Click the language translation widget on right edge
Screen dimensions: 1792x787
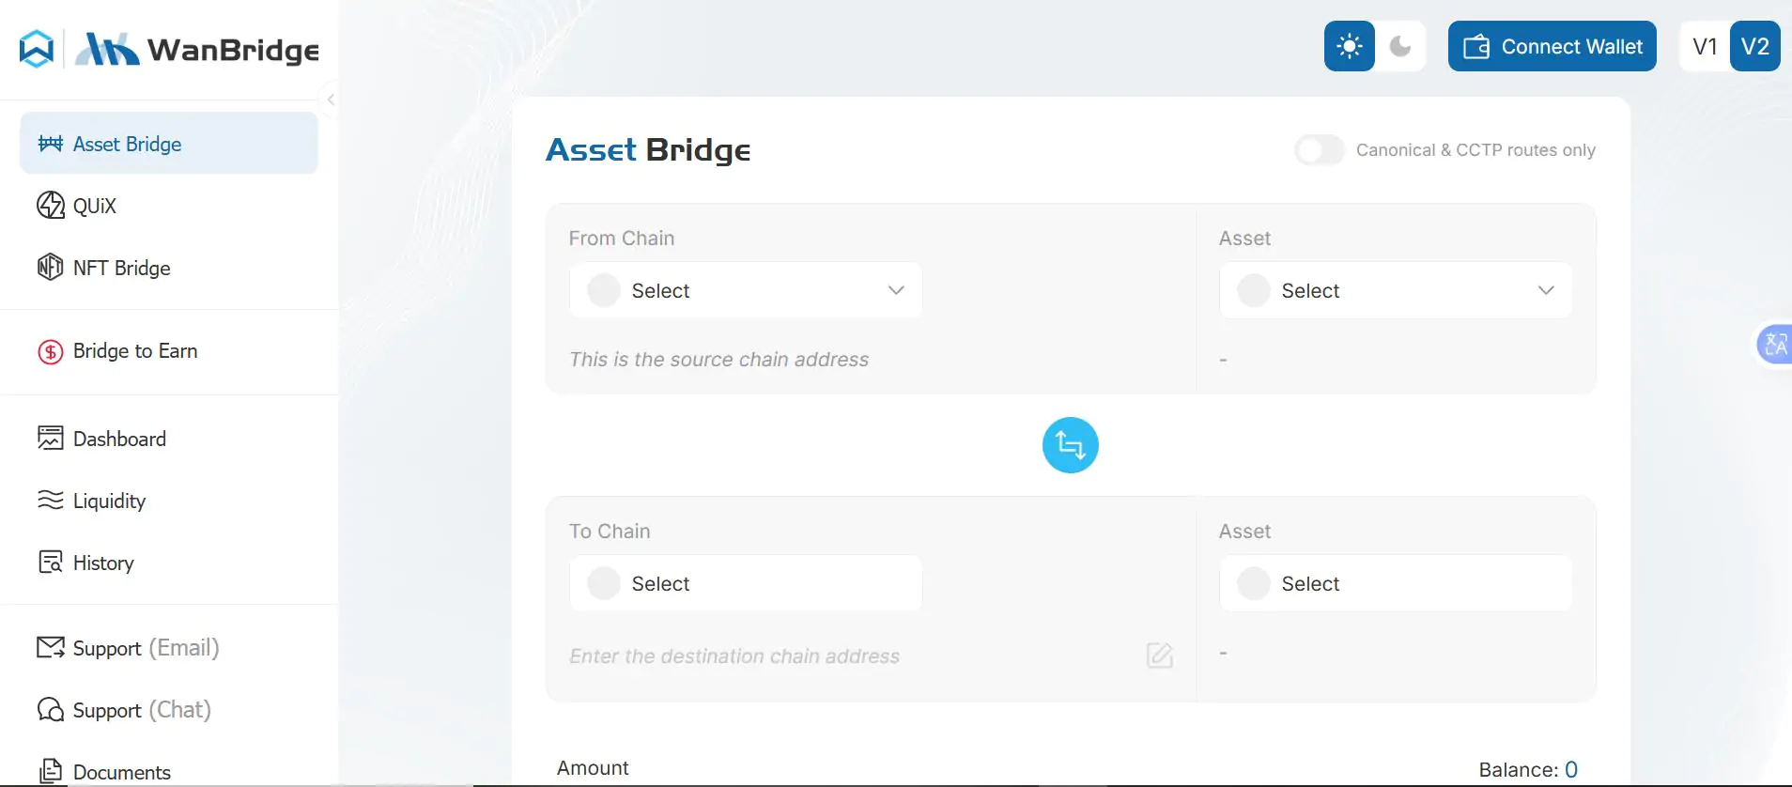[x=1775, y=344]
